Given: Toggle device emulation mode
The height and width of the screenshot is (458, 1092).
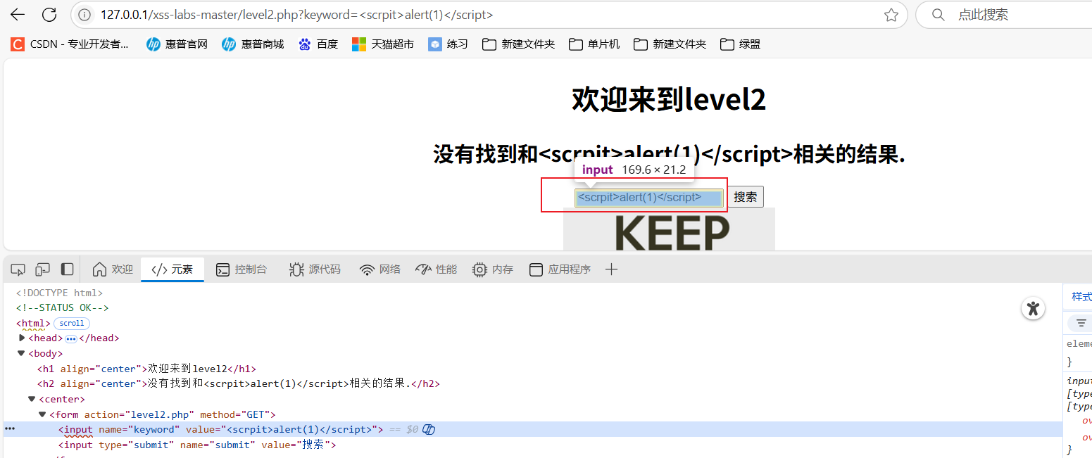Looking at the screenshot, I should click(42, 269).
